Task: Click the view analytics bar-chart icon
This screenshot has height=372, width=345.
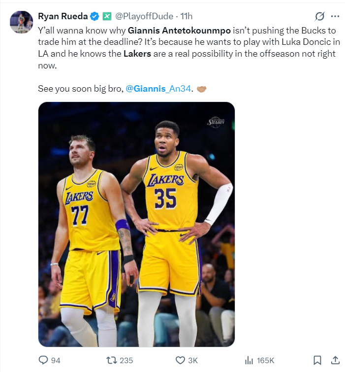Action: (249, 360)
